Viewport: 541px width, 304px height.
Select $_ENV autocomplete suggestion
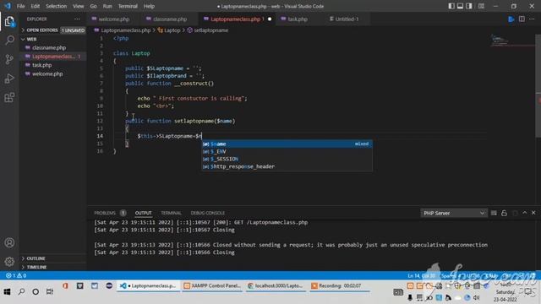(x=287, y=152)
